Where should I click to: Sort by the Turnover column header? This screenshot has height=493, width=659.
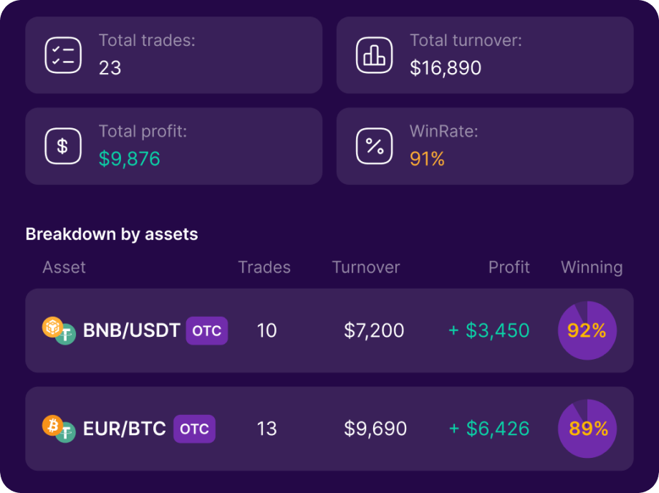pos(365,267)
